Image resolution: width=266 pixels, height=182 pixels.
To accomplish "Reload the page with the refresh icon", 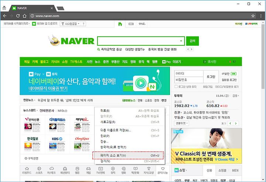I will 18,16.
